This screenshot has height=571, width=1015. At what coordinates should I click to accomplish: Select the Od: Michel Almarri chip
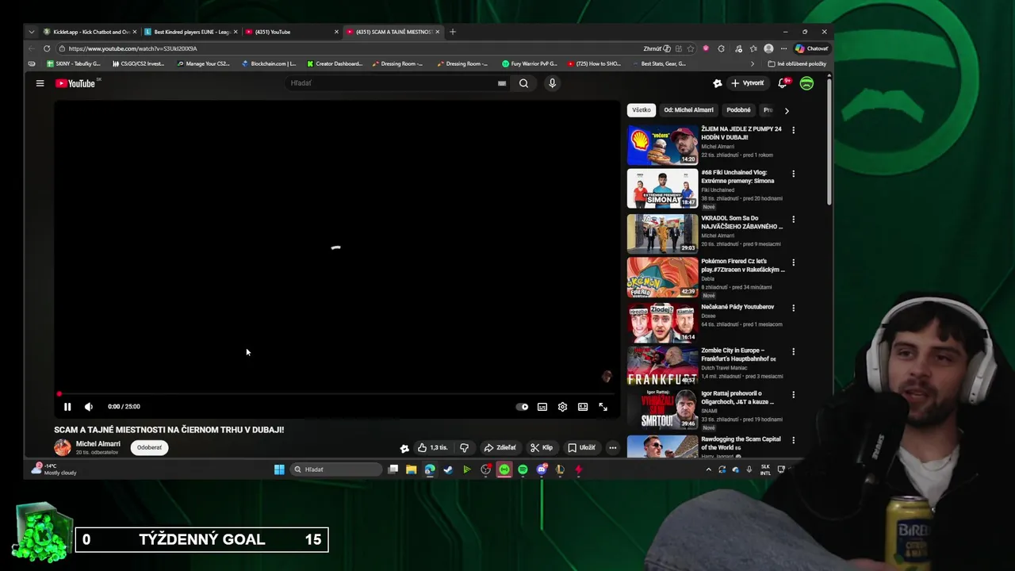click(688, 110)
